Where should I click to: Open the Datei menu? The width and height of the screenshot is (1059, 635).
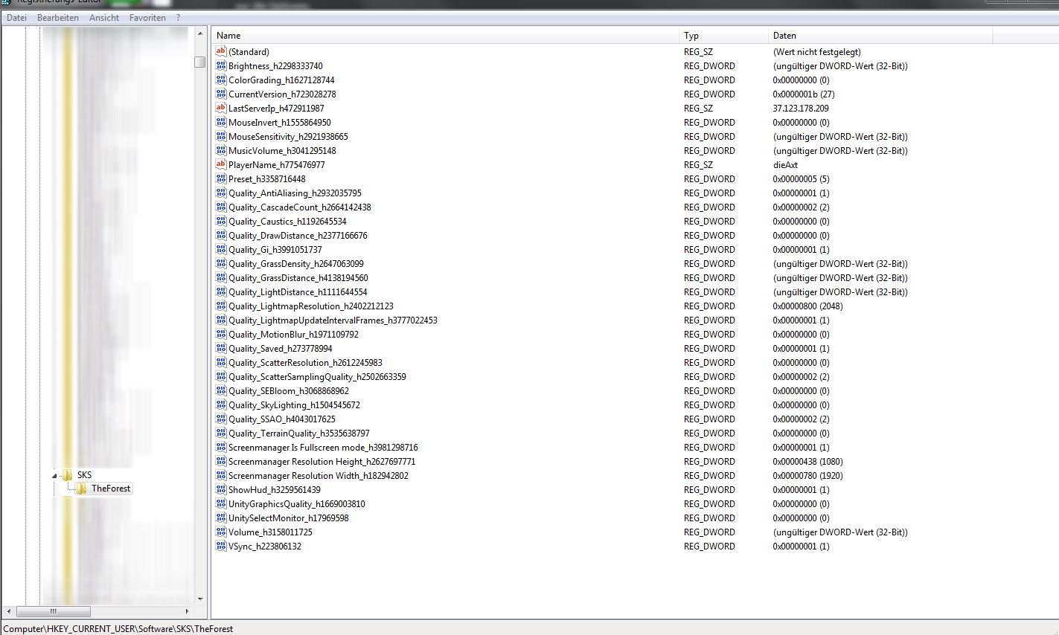click(16, 18)
